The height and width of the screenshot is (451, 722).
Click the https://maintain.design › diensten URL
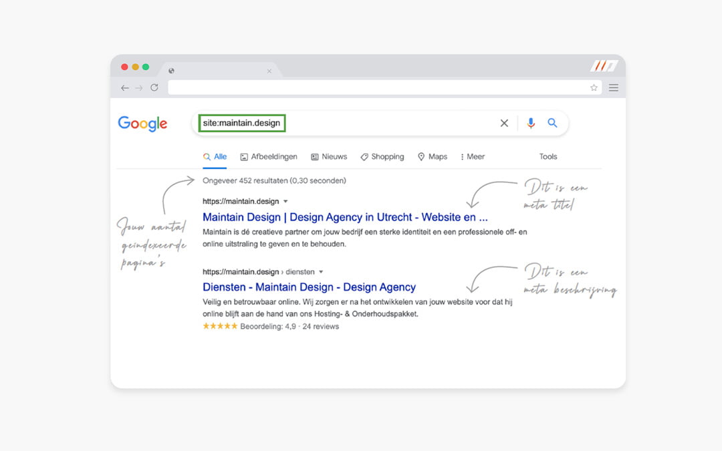click(259, 271)
